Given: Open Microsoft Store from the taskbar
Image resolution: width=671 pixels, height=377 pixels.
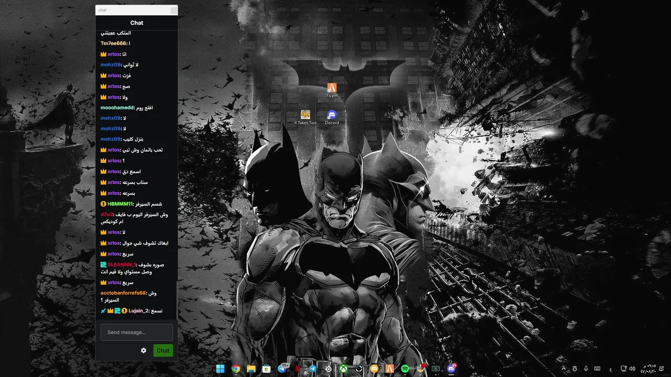Looking at the screenshot, I should 266,369.
